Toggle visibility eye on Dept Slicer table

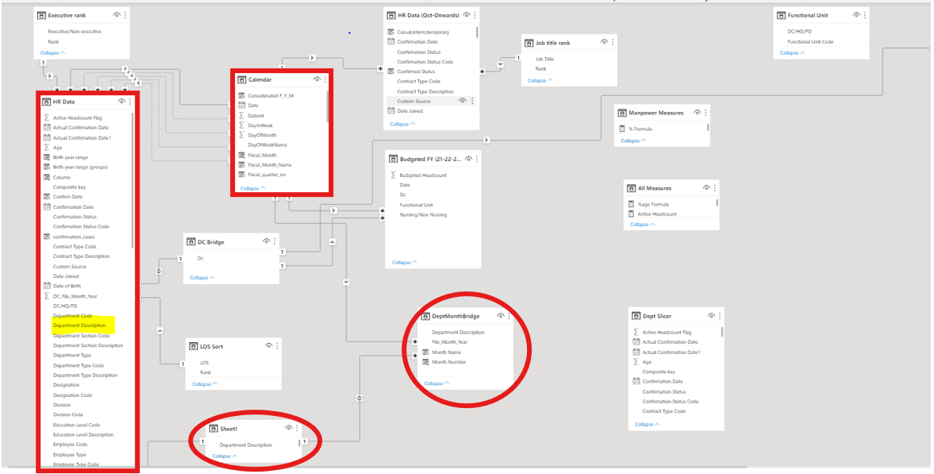pyautogui.click(x=712, y=316)
